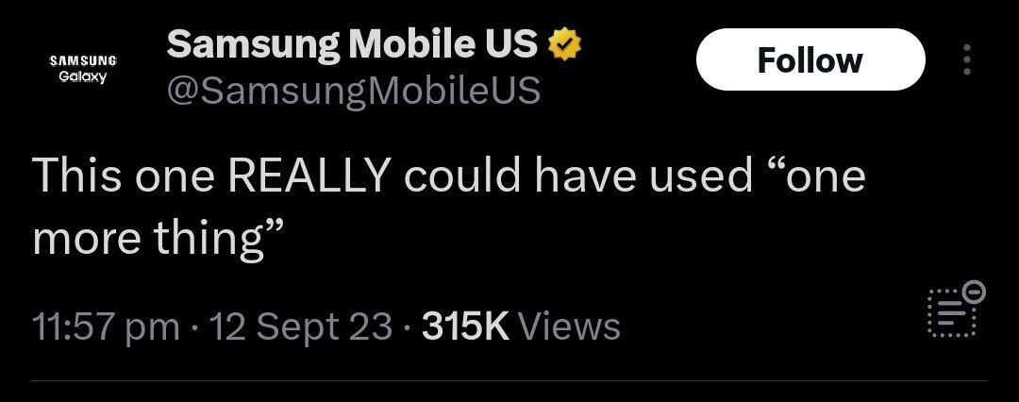Click the Views label
Image resolution: width=1019 pixels, height=402 pixels.
click(570, 327)
